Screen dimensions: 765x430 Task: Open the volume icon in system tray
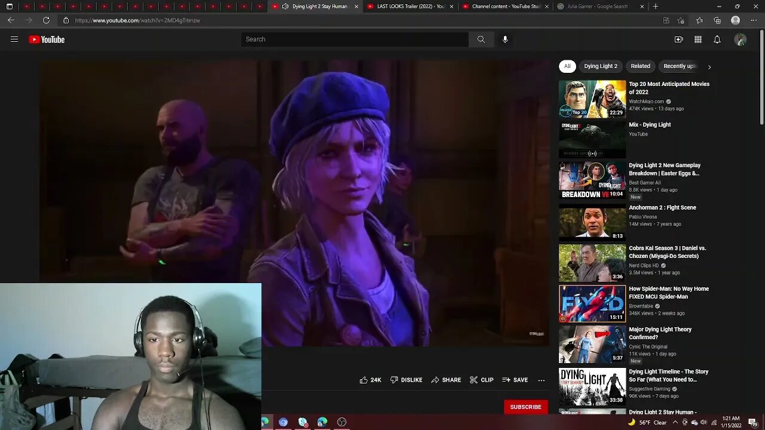point(703,422)
